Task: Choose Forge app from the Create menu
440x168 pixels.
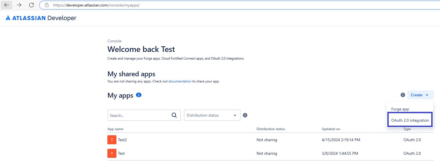Action: pos(400,109)
